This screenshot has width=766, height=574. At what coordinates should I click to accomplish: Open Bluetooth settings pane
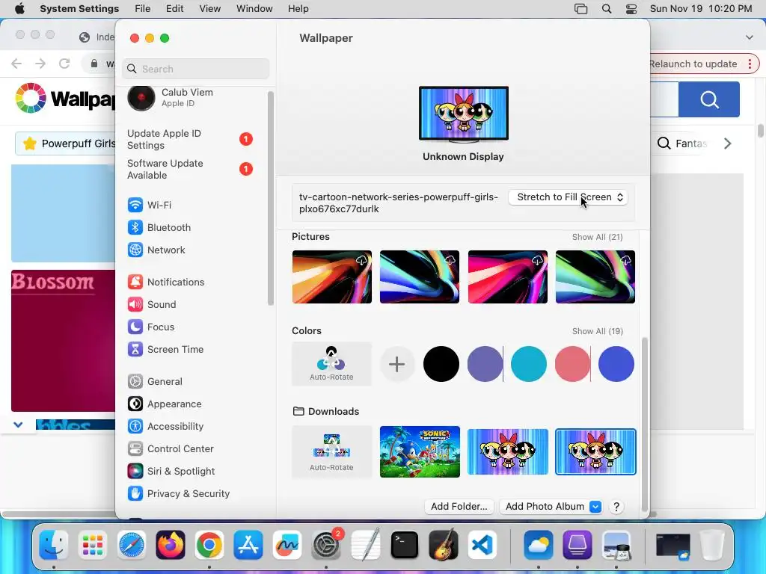coord(159,227)
